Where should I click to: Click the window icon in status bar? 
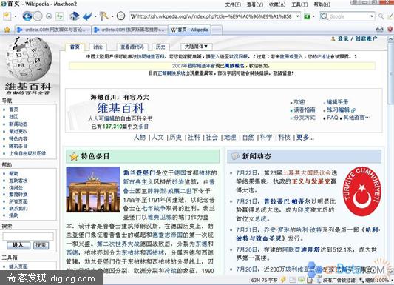click(292, 280)
